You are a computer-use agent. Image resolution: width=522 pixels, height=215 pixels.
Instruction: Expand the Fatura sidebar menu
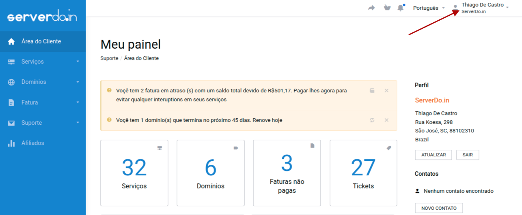[x=43, y=102]
